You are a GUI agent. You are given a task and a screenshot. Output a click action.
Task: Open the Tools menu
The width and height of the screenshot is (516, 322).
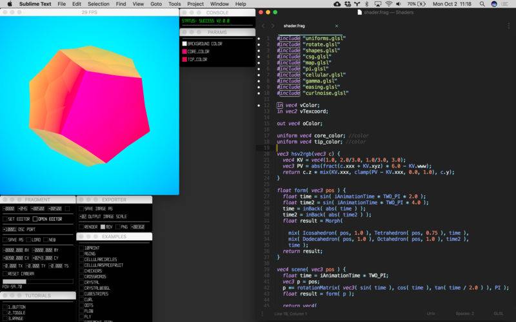(x=174, y=4)
